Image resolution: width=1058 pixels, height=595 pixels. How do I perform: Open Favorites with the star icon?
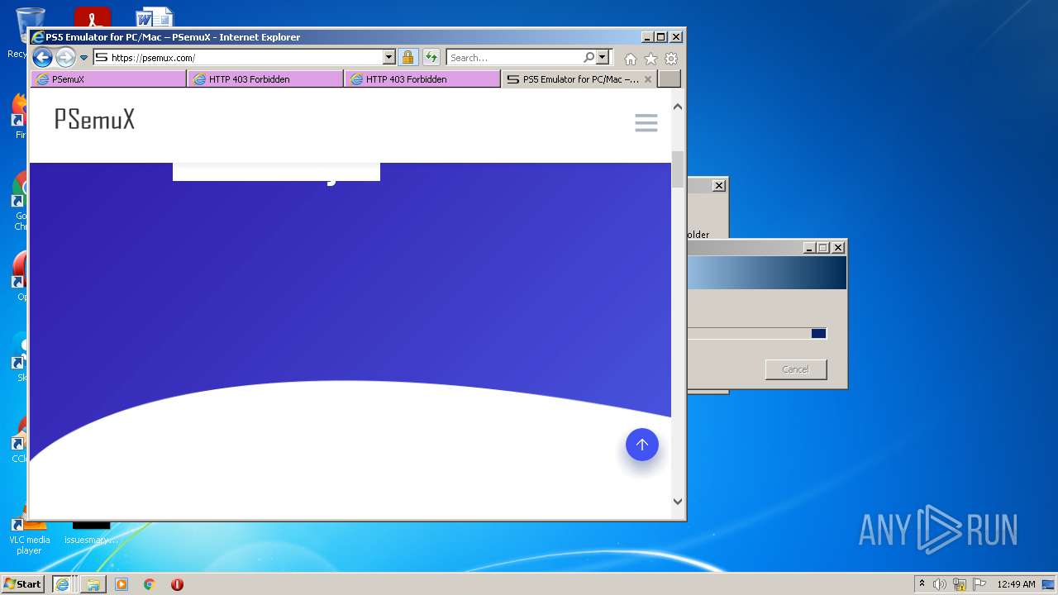(x=651, y=59)
